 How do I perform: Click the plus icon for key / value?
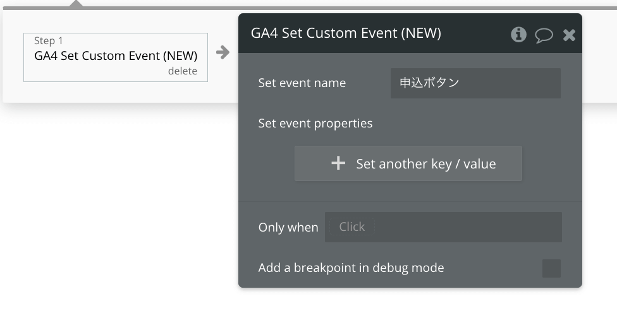click(338, 163)
